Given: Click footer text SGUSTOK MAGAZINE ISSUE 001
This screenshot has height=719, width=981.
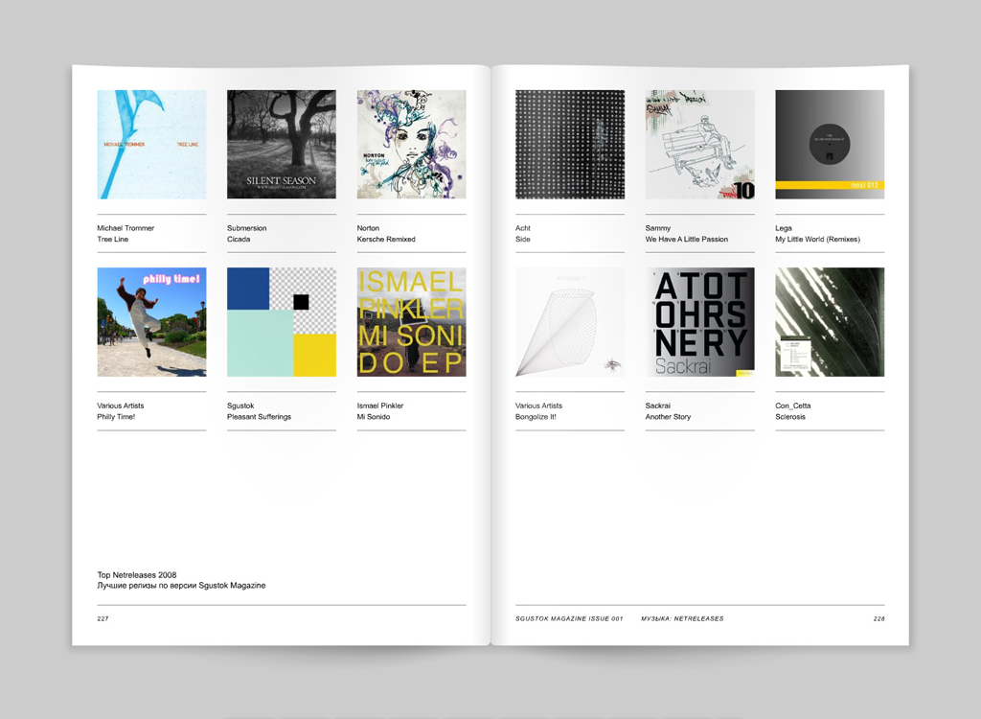Looking at the screenshot, I should pyautogui.click(x=569, y=618).
